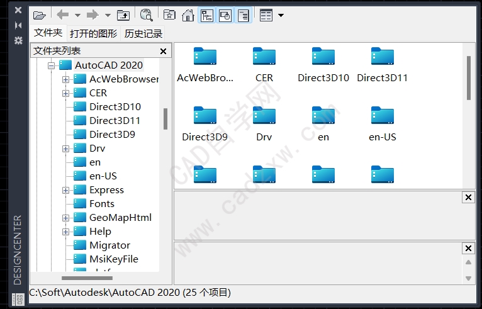Switch to the 历史记录 tab

[x=143, y=33]
